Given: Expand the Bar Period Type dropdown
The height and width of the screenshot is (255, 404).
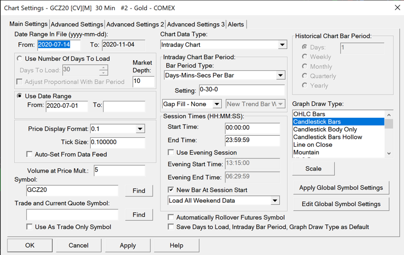Looking at the screenshot, I should point(280,75).
